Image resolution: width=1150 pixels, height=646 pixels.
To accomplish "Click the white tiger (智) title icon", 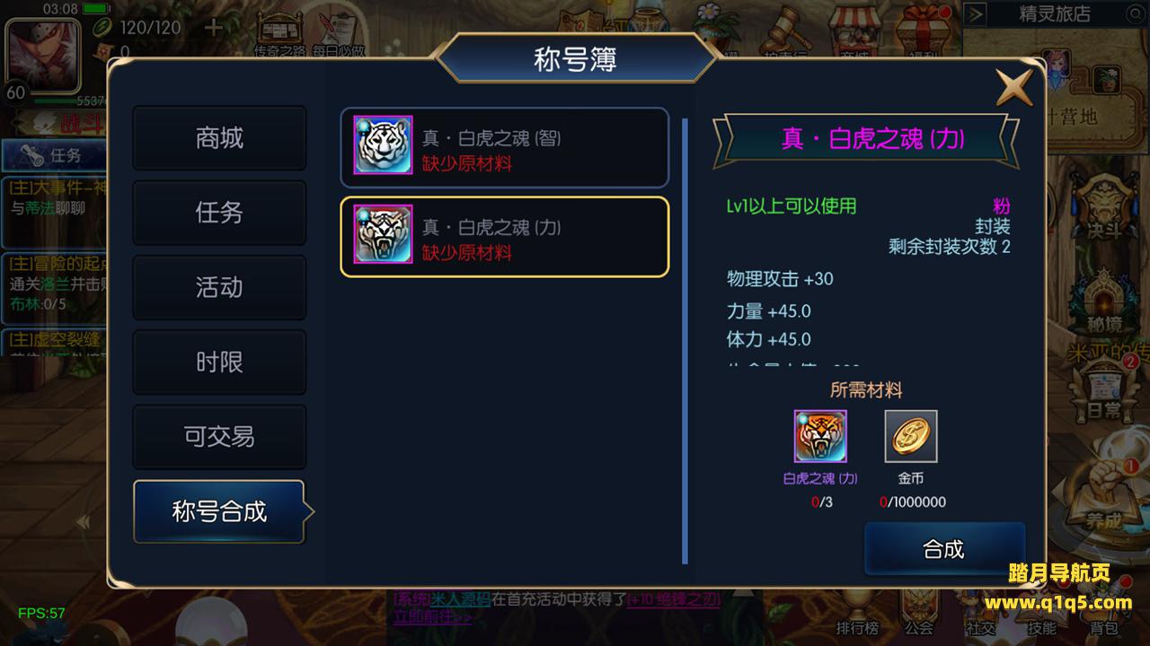I will pyautogui.click(x=384, y=144).
